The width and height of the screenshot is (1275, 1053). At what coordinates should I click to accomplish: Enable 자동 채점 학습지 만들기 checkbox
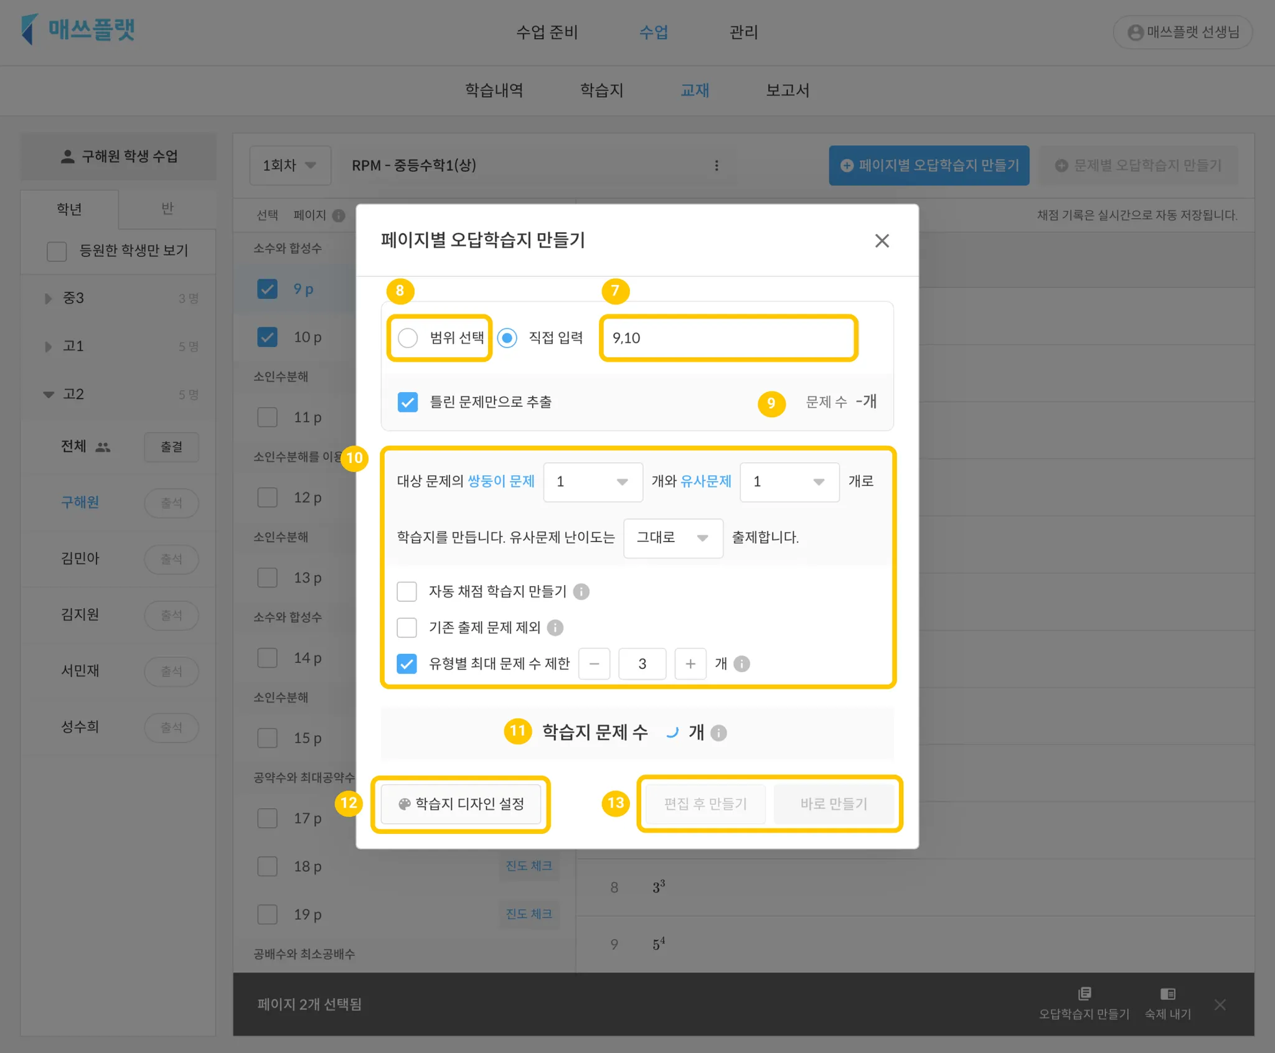(407, 591)
